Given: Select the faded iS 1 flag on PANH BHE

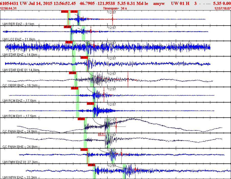Looking at the screenshot, I should (x=102, y=134).
